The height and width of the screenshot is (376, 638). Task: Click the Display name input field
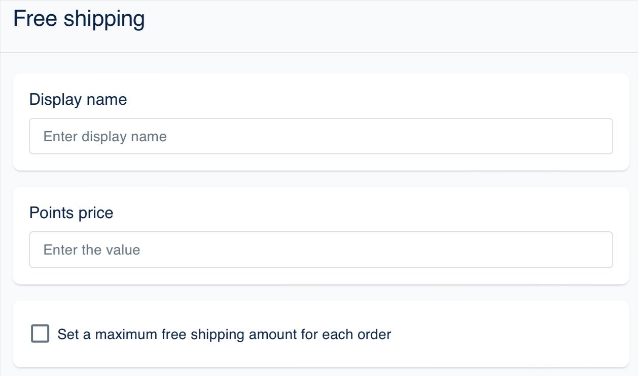pyautogui.click(x=321, y=136)
